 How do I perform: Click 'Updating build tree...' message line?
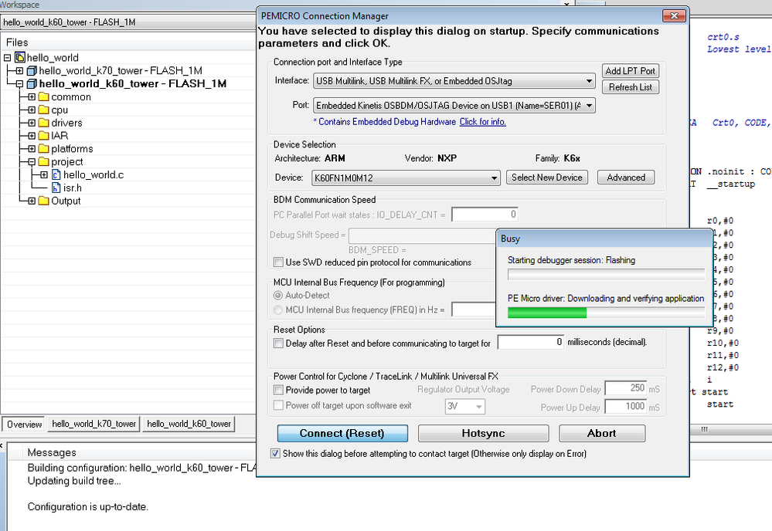click(x=74, y=481)
